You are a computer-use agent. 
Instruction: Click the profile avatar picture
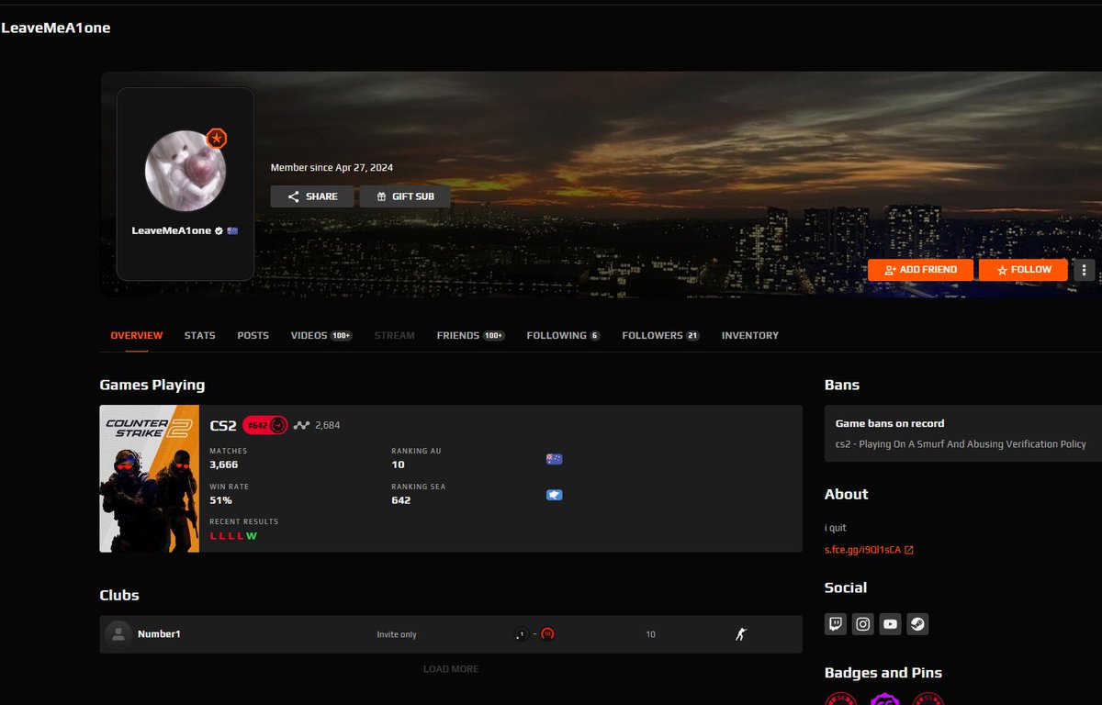point(186,171)
